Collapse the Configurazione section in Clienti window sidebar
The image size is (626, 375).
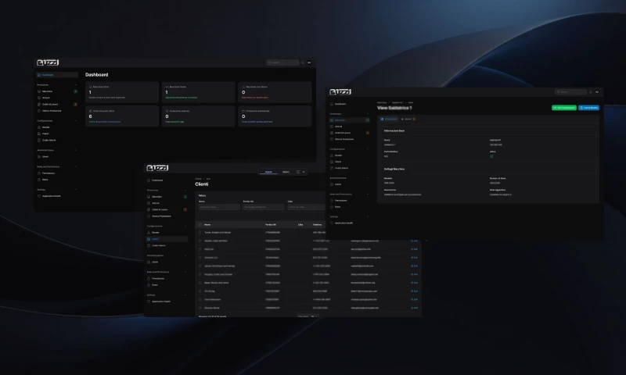point(185,226)
